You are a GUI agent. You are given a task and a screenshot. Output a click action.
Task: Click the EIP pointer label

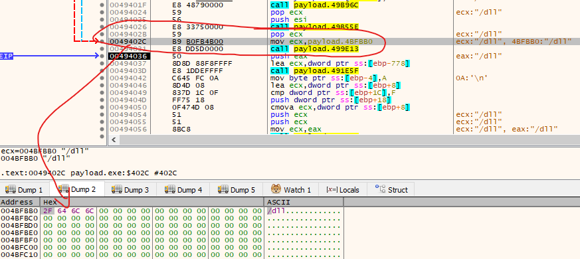pyautogui.click(x=7, y=56)
